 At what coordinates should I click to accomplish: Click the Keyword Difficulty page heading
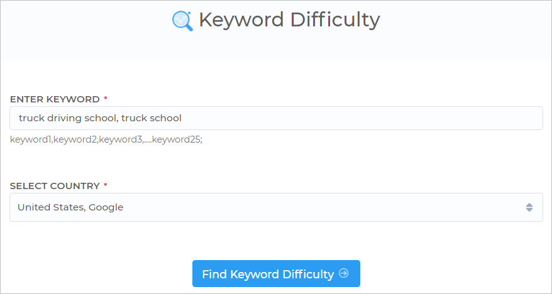[x=289, y=19]
